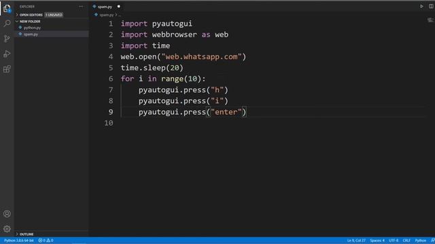The image size is (435, 244).
Task: Open the breadcrumb ellipsis symbol picker
Action: point(120,15)
